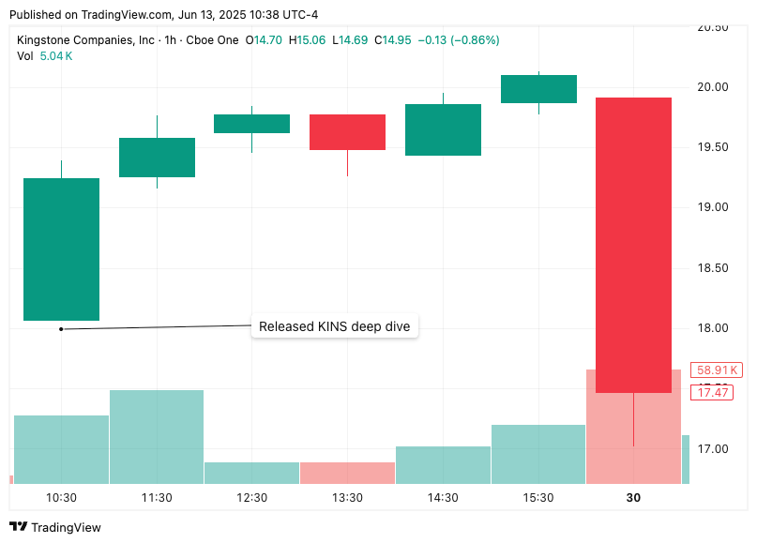Click the green 15:30 volume bar
757x543 pixels.
[538, 454]
